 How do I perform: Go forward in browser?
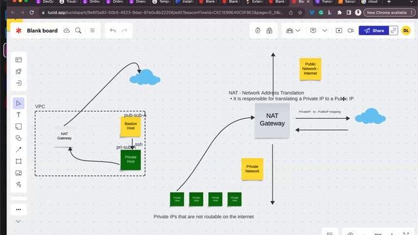click(x=22, y=12)
